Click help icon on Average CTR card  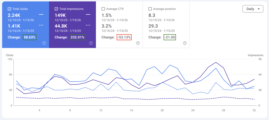138,43
